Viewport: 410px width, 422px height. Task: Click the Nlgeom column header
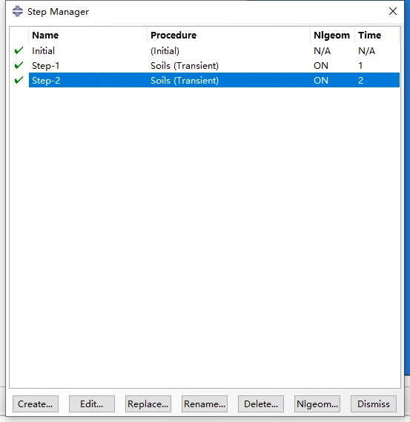pyautogui.click(x=332, y=36)
